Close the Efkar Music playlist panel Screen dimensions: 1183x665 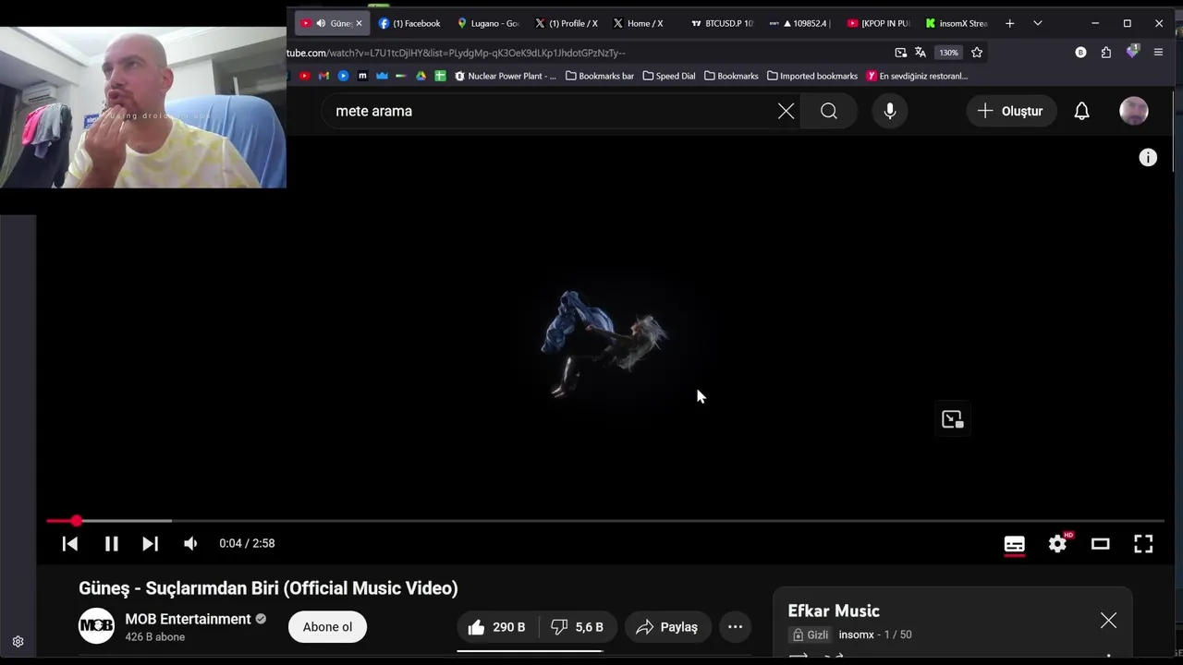pos(1108,621)
